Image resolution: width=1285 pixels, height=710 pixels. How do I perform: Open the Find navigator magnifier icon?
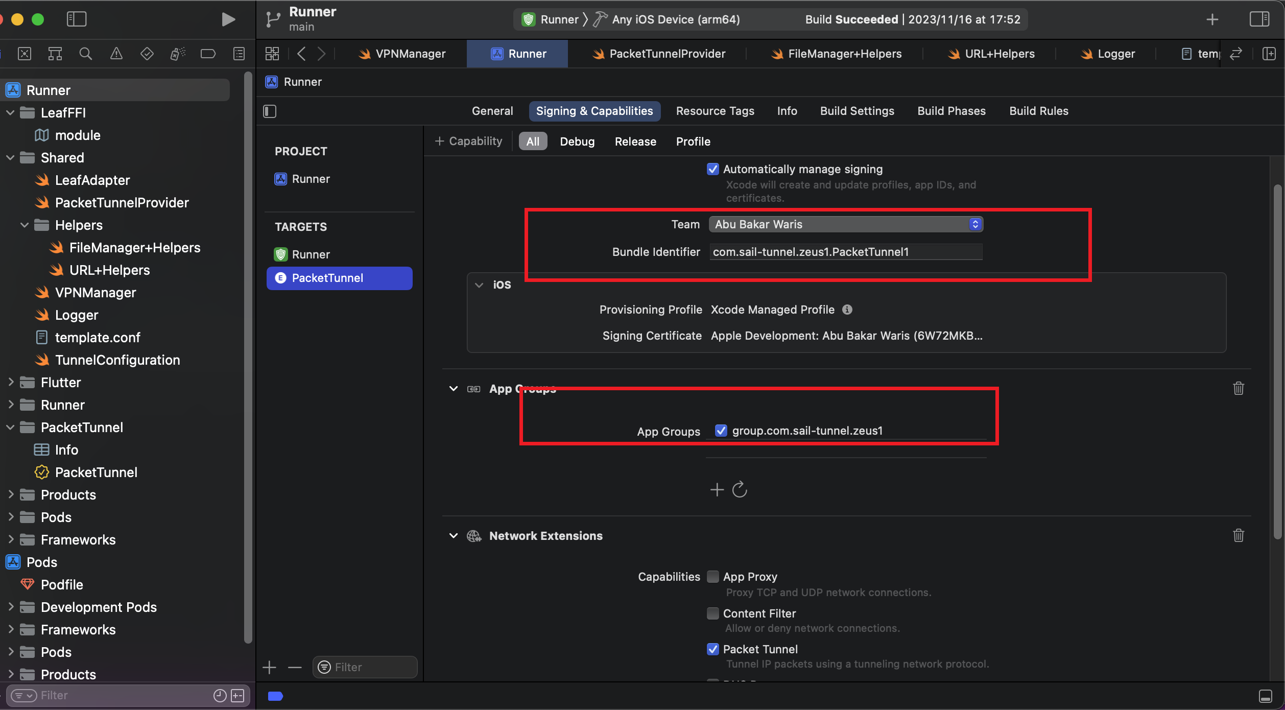tap(85, 54)
